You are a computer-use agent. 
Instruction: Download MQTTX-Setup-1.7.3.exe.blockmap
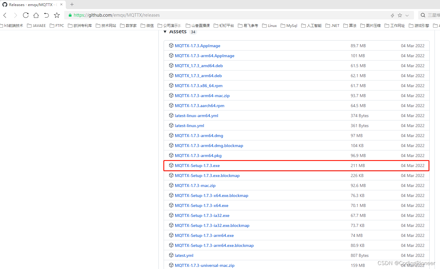point(207,176)
